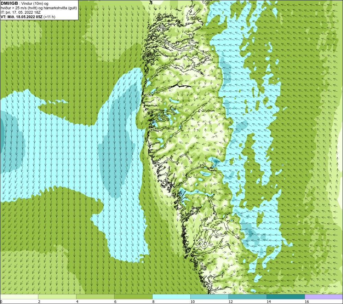Image resolution: width=343 pixels, height=304 pixels.
Task: Click the legend scale label '2'
Action: (x=39, y=302)
